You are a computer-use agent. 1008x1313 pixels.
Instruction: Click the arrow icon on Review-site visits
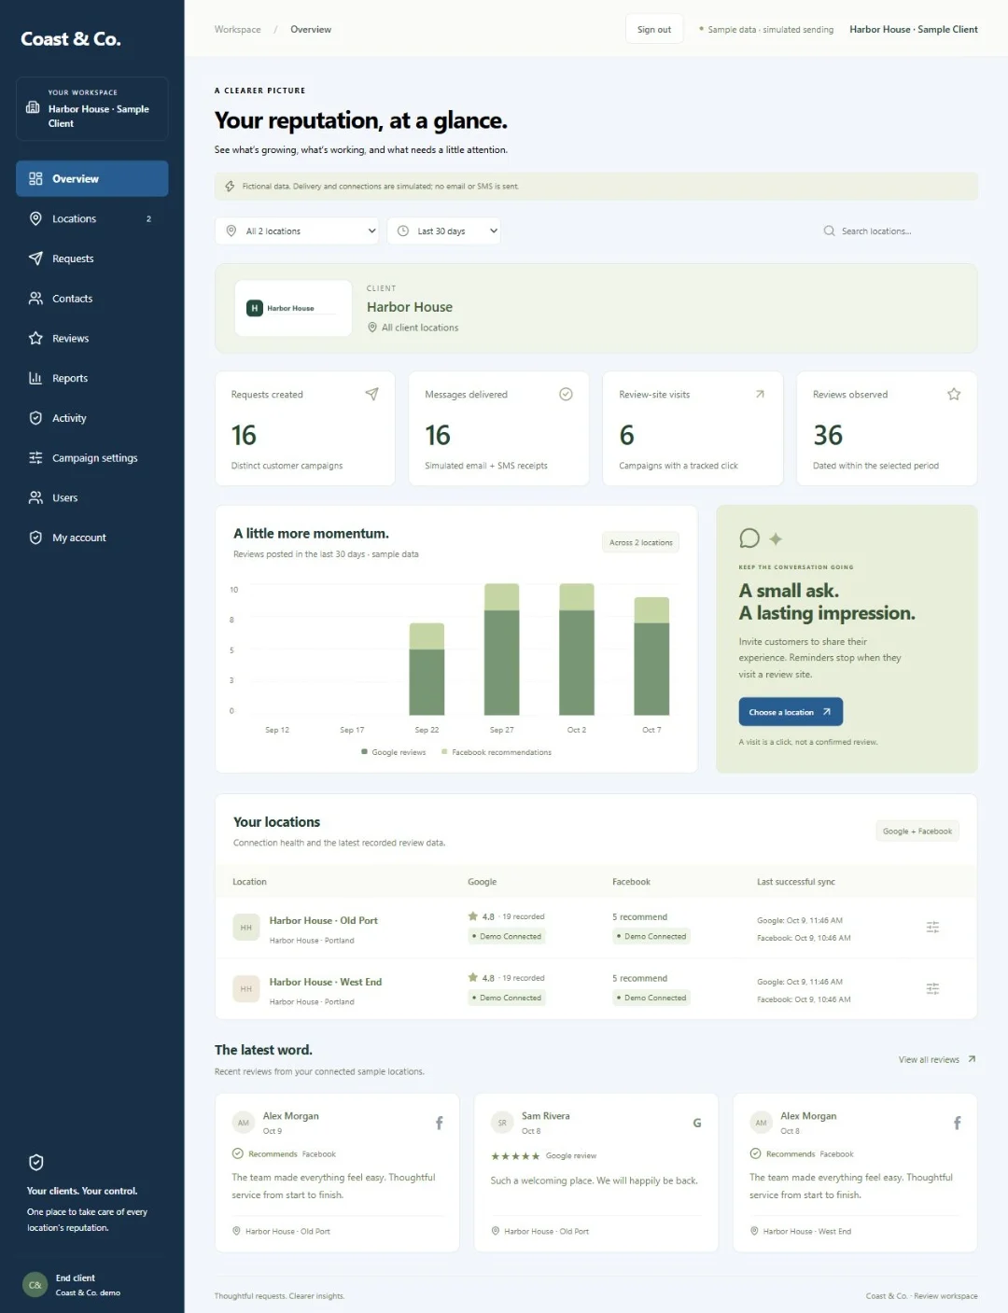(760, 394)
